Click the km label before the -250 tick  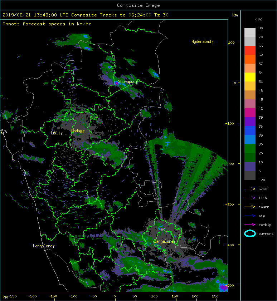[x=5, y=297]
